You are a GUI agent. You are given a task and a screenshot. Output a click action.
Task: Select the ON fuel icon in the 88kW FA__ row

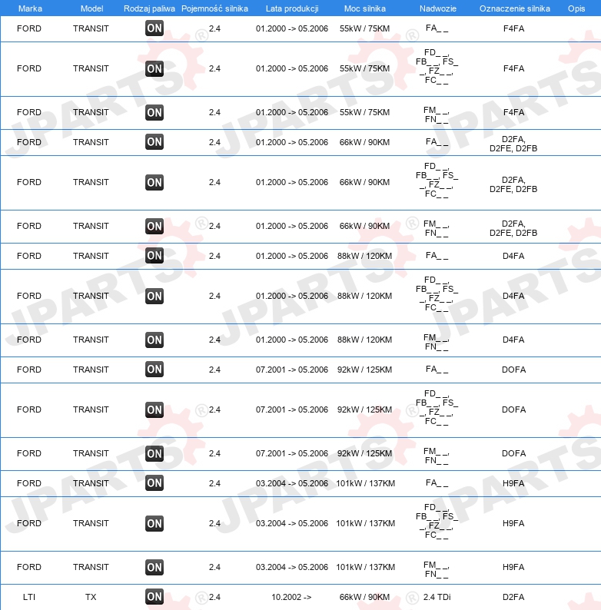pos(154,256)
